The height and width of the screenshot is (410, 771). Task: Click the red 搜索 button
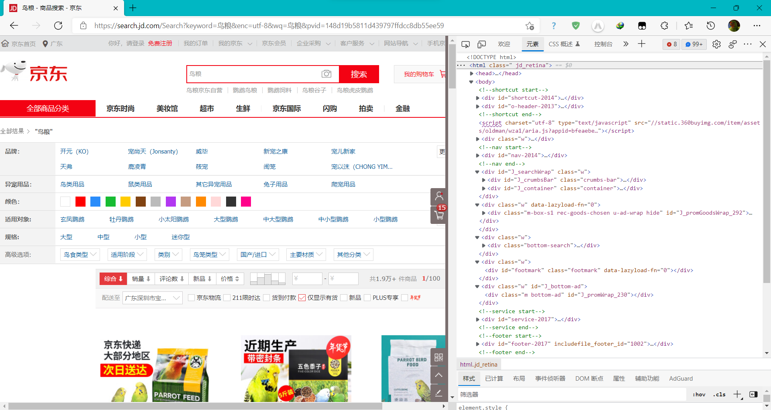pos(359,74)
